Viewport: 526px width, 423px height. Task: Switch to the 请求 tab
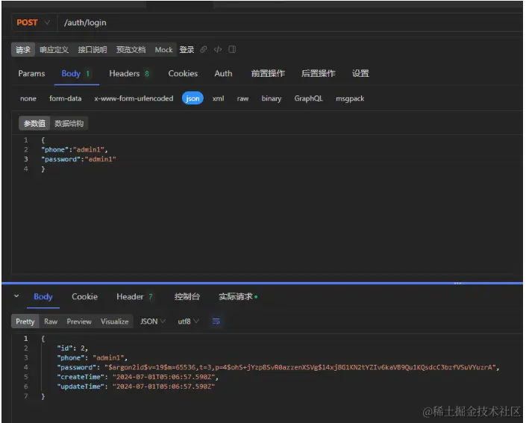(x=23, y=50)
